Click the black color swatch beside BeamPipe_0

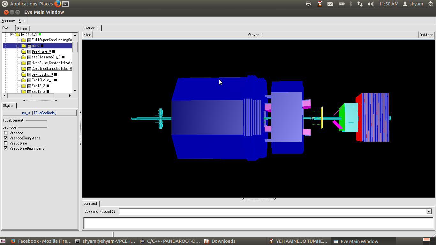(x=54, y=51)
